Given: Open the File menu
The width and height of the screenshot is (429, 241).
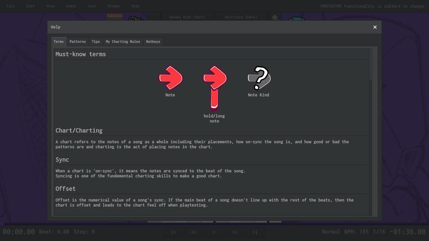Looking at the screenshot, I should [11, 6].
